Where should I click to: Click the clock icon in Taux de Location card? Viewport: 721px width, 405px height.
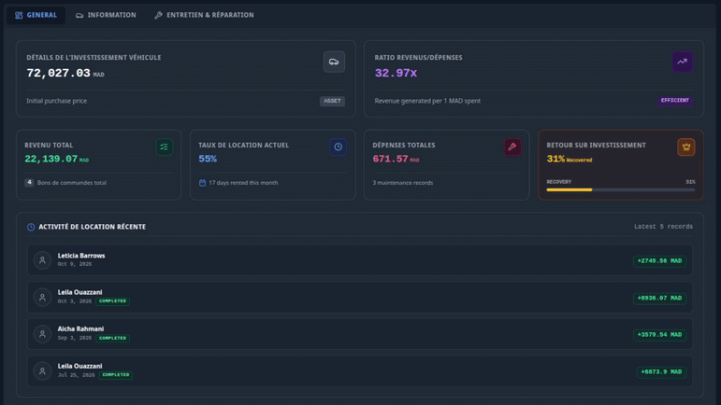(x=338, y=147)
